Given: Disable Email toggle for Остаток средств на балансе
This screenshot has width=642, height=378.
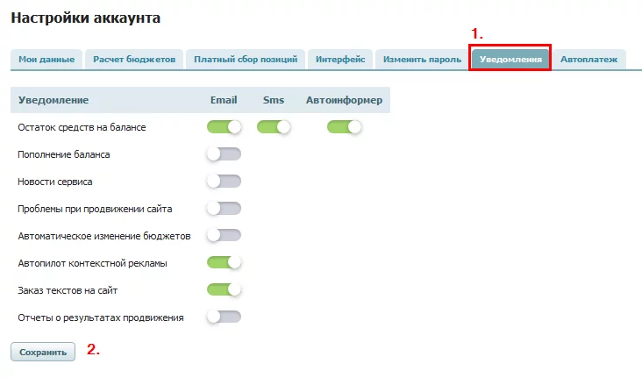Looking at the screenshot, I should 224,127.
